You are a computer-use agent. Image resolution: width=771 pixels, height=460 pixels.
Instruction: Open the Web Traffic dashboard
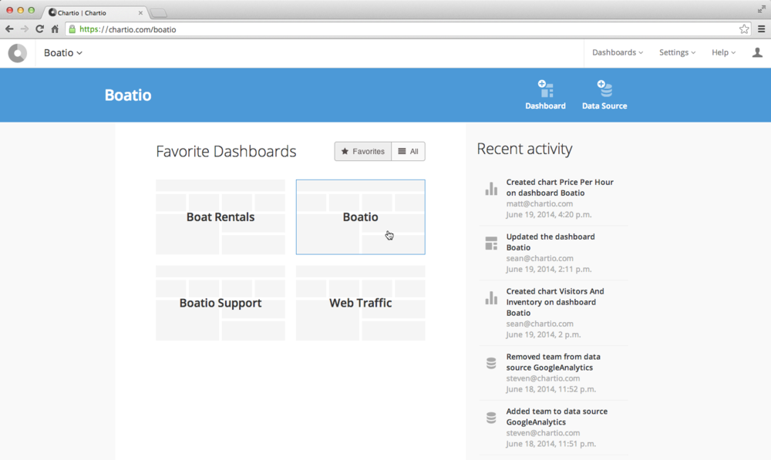pyautogui.click(x=360, y=303)
